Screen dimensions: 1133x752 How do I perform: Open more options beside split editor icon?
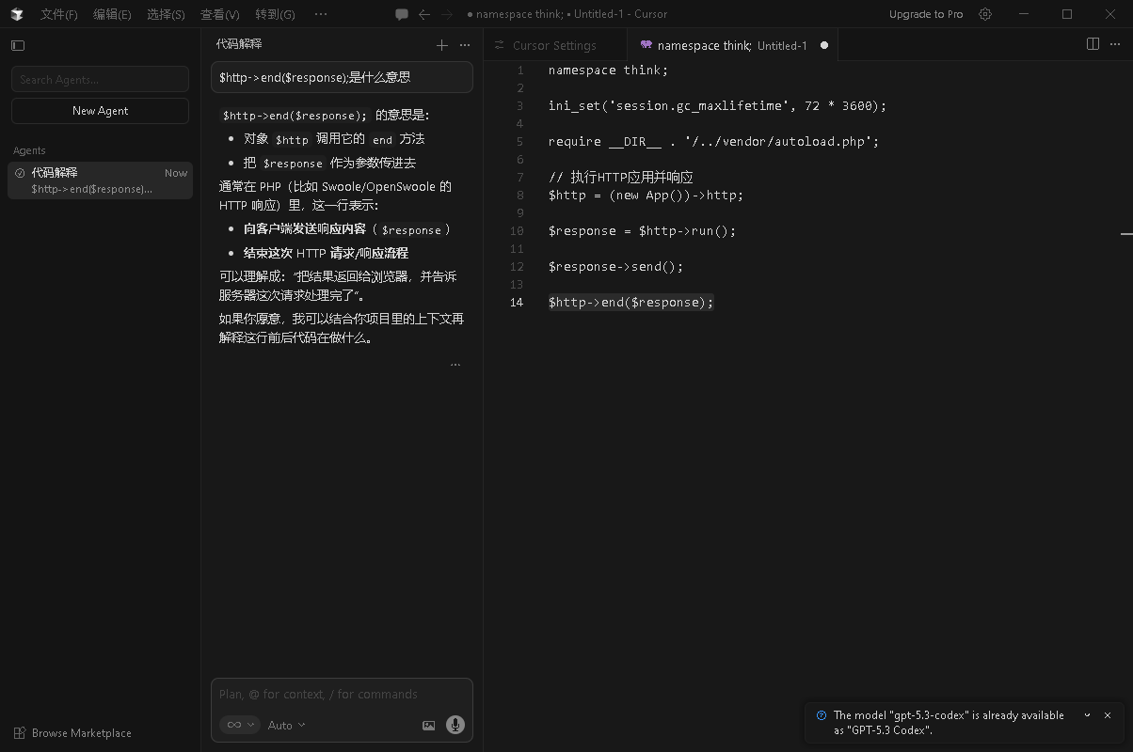1115,44
